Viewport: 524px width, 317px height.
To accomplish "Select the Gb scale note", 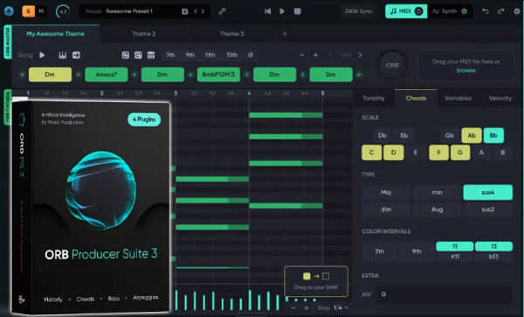I will 450,135.
